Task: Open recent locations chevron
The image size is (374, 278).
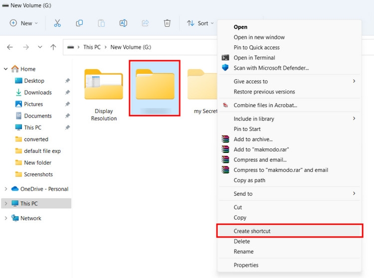Action: (x=40, y=47)
